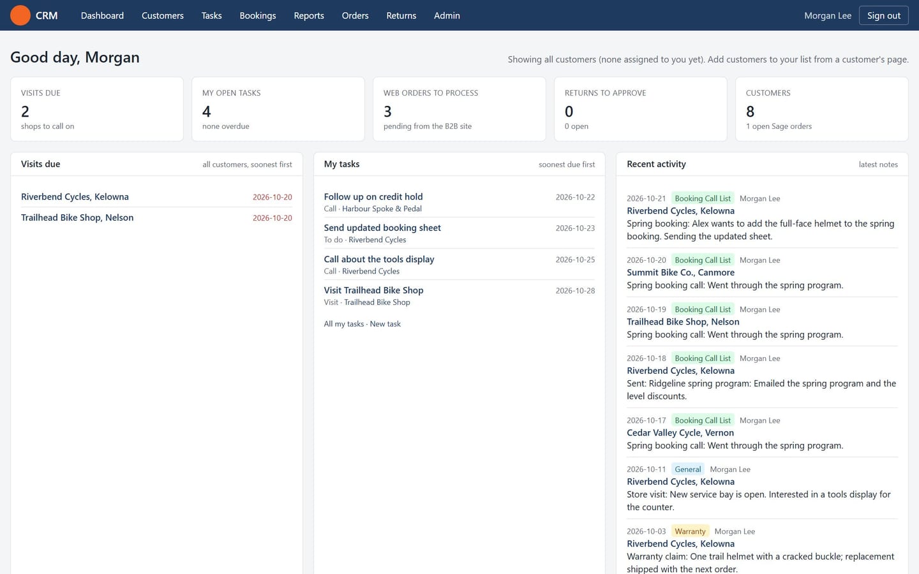Open Summit Bike Co., Canmore activity entry
The height and width of the screenshot is (574, 919).
[680, 272]
